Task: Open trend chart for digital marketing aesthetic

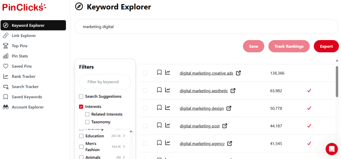Action: click(168, 90)
